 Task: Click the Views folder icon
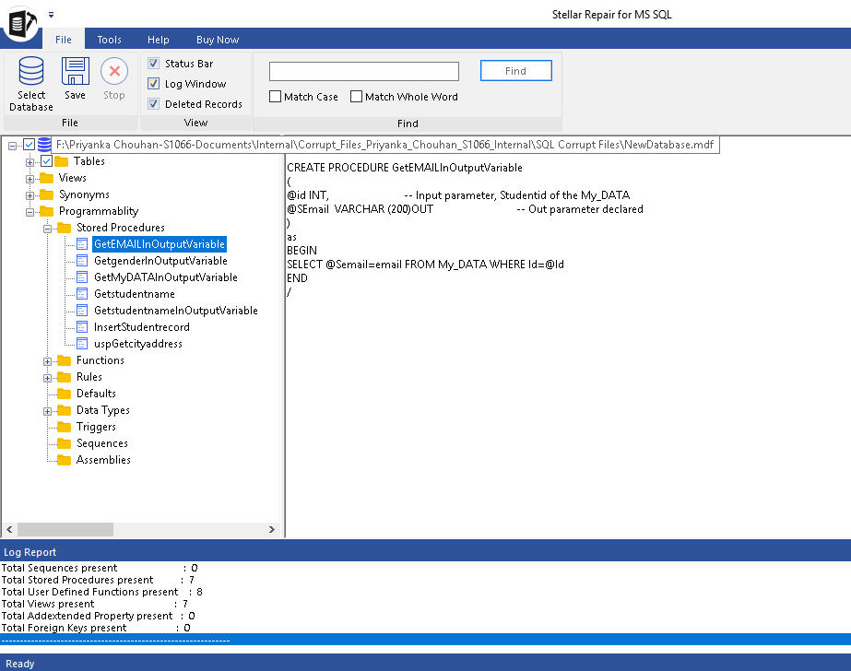pos(47,178)
